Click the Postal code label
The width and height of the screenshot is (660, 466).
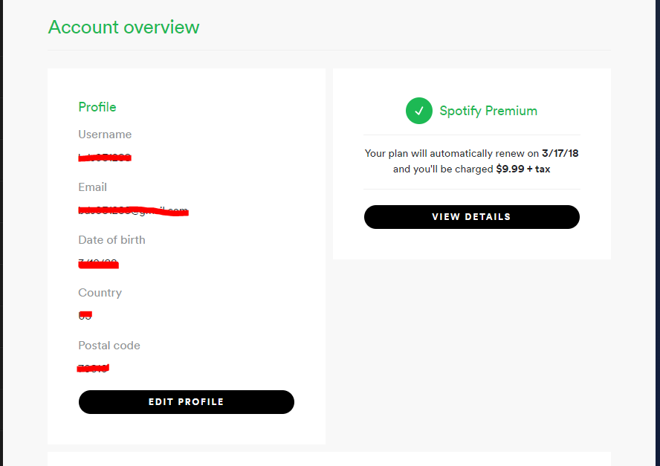point(109,346)
